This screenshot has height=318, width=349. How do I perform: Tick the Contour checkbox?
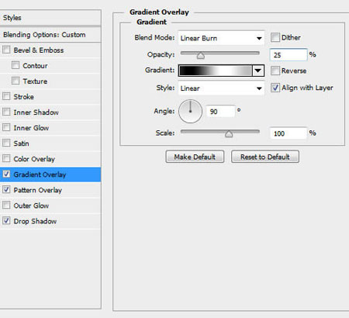[x=16, y=65]
